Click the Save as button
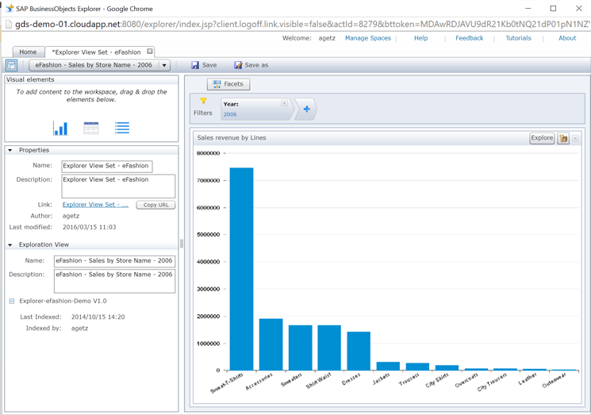This screenshot has height=415, width=591. 251,65
